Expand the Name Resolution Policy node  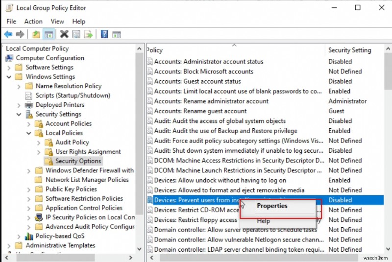tap(19, 86)
